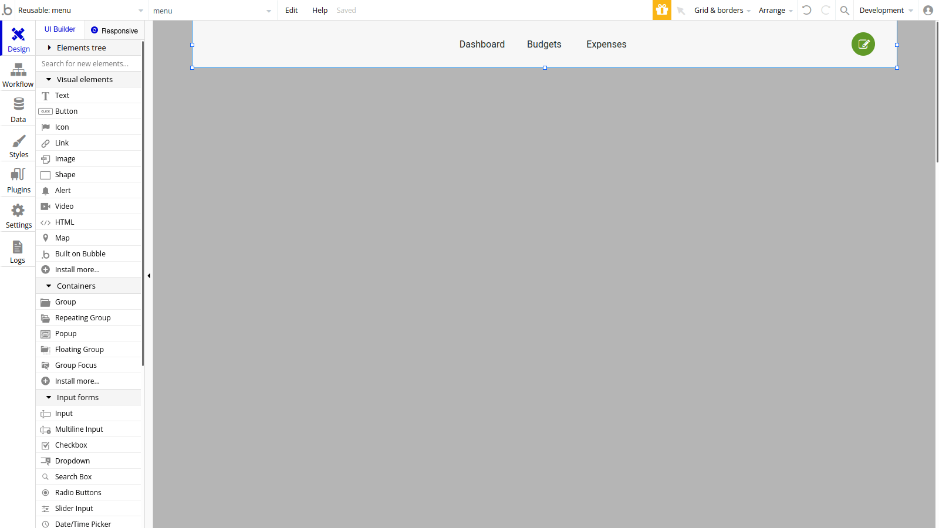The image size is (939, 528).
Task: Select the Search Box element
Action: point(89,476)
